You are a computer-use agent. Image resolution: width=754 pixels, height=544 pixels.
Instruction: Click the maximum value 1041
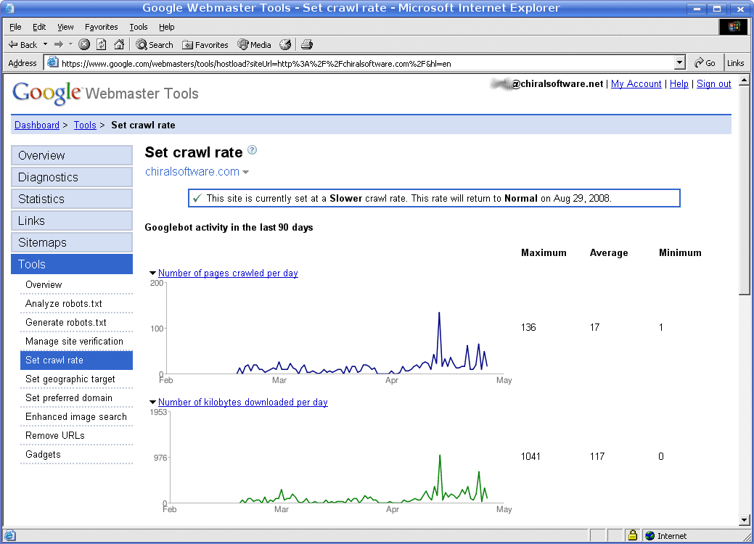(x=531, y=456)
